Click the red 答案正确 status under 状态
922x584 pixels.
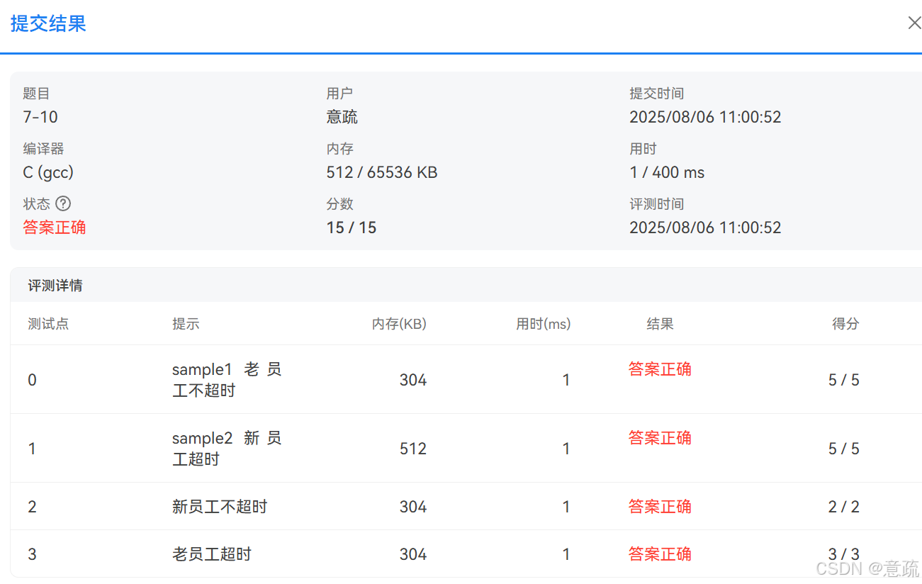coord(55,228)
